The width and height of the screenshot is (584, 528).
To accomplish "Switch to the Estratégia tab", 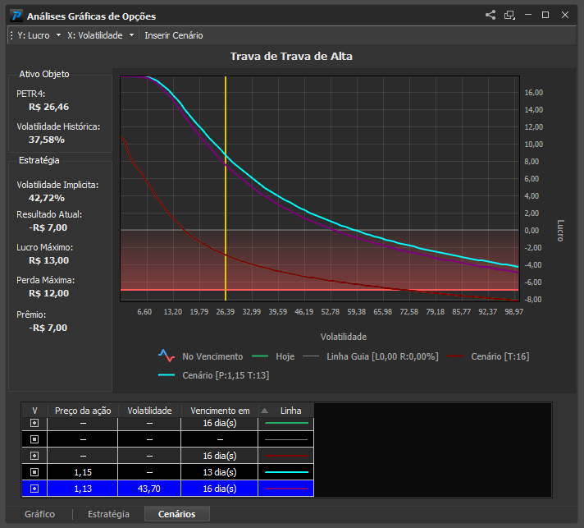I will click(108, 514).
